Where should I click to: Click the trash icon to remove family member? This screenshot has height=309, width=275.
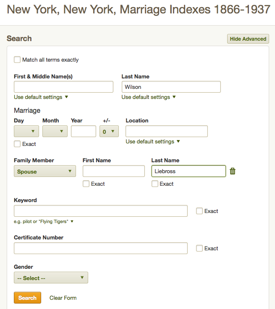[x=233, y=171]
